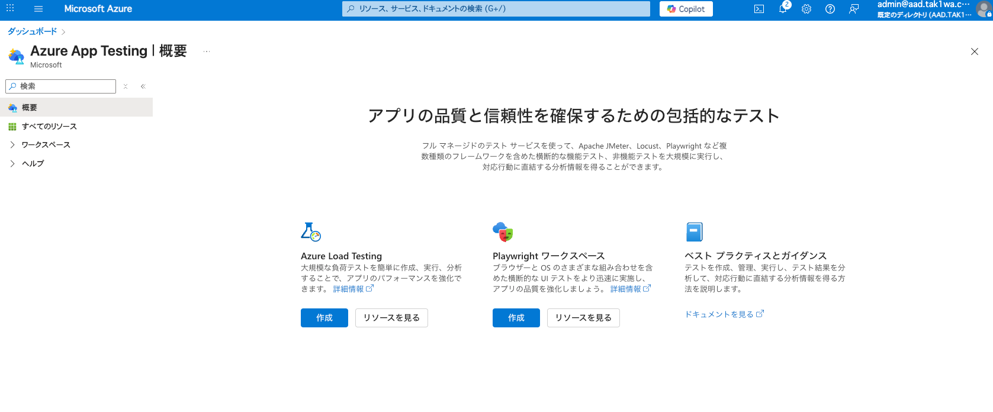This screenshot has height=412, width=993.
Task: Click the Playwright masks icon
Action: (503, 231)
